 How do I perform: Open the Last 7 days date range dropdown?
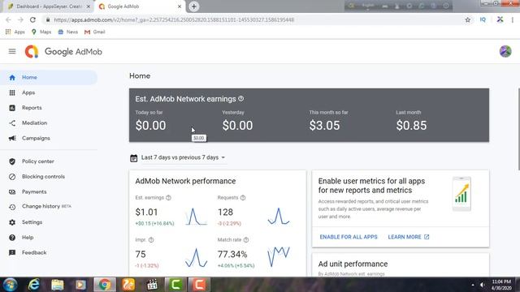(x=183, y=157)
